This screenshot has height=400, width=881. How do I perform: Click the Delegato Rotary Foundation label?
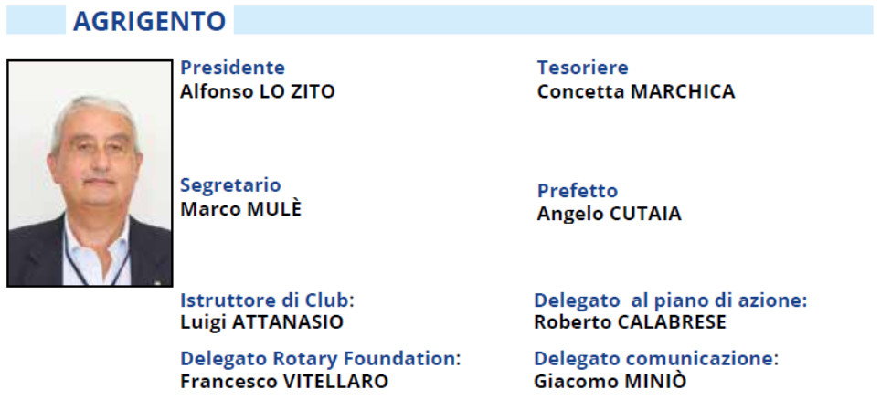click(x=320, y=359)
